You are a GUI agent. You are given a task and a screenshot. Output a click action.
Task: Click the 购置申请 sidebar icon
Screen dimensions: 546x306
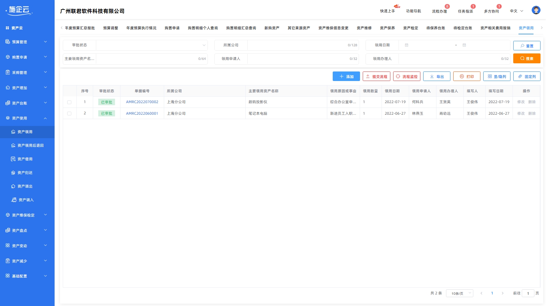(x=8, y=57)
